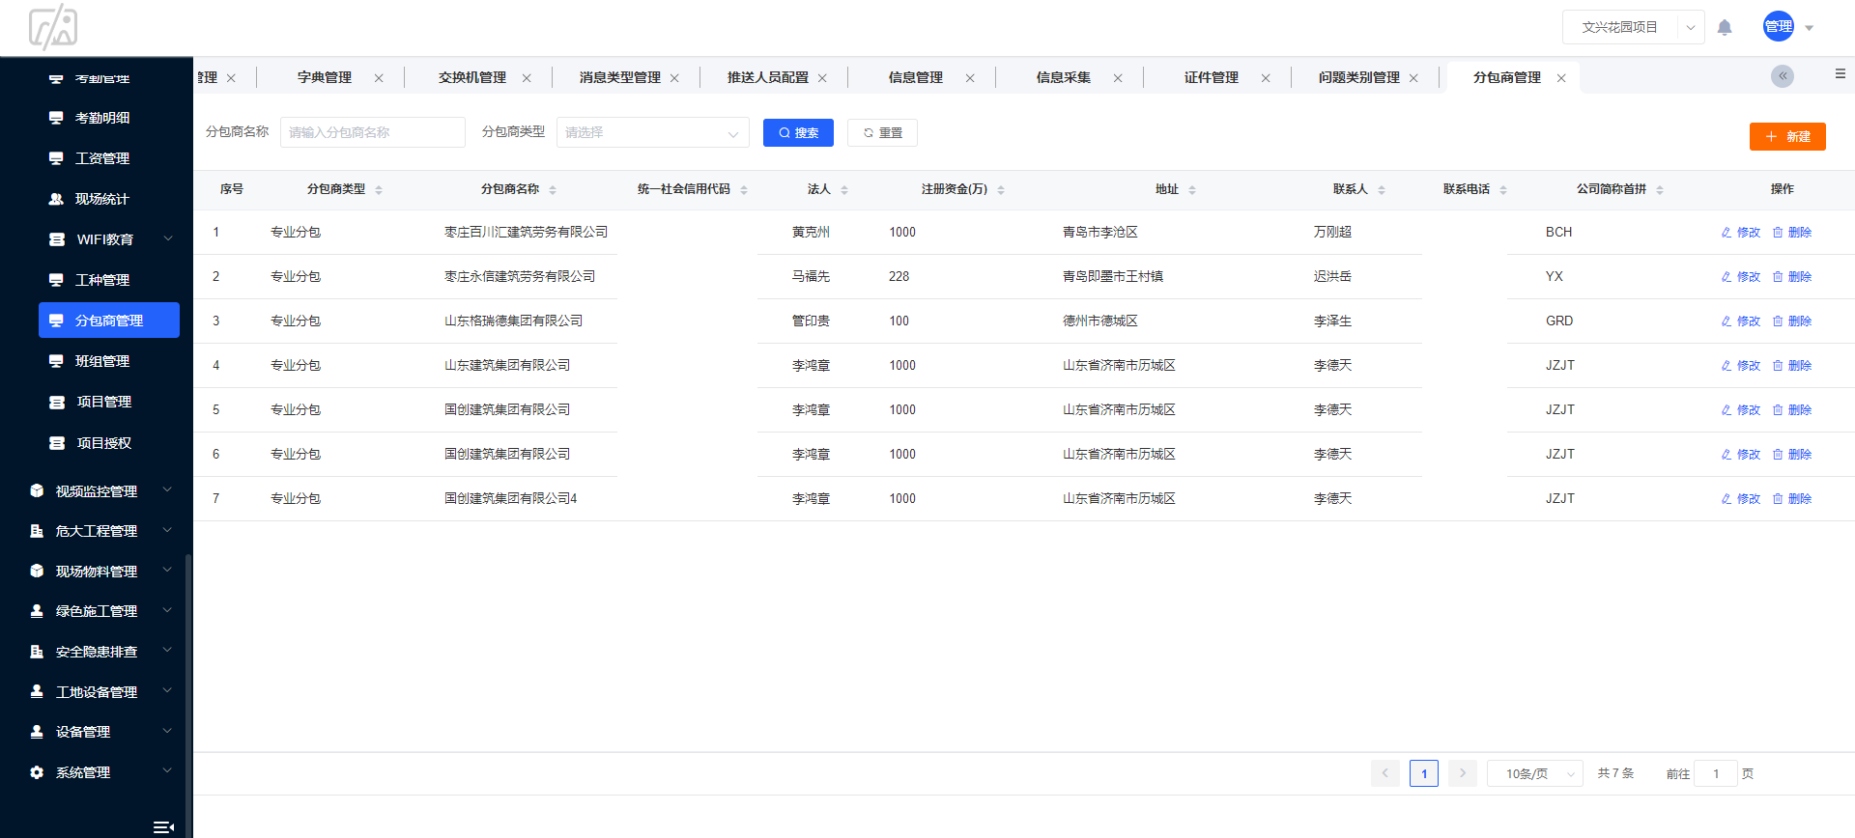Close the 字典管理 tab

(x=379, y=78)
